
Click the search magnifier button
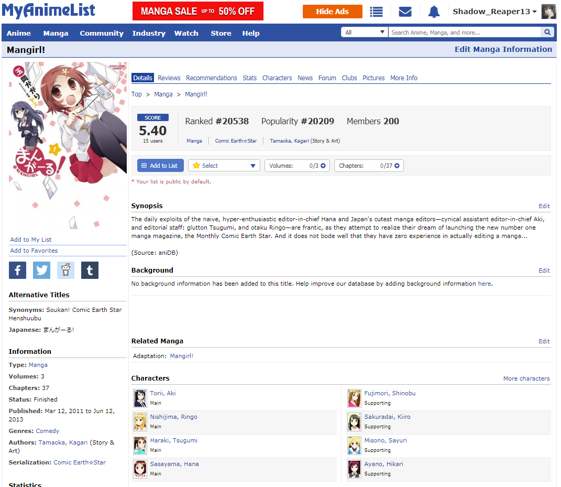547,33
